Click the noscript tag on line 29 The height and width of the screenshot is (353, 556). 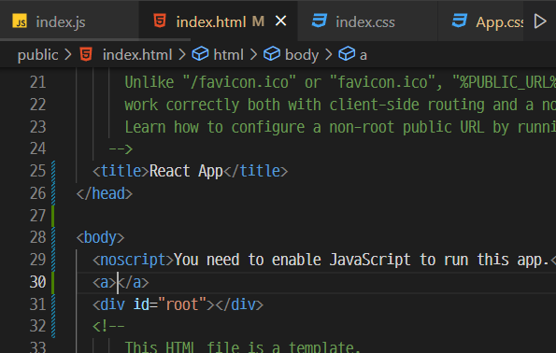point(133,261)
